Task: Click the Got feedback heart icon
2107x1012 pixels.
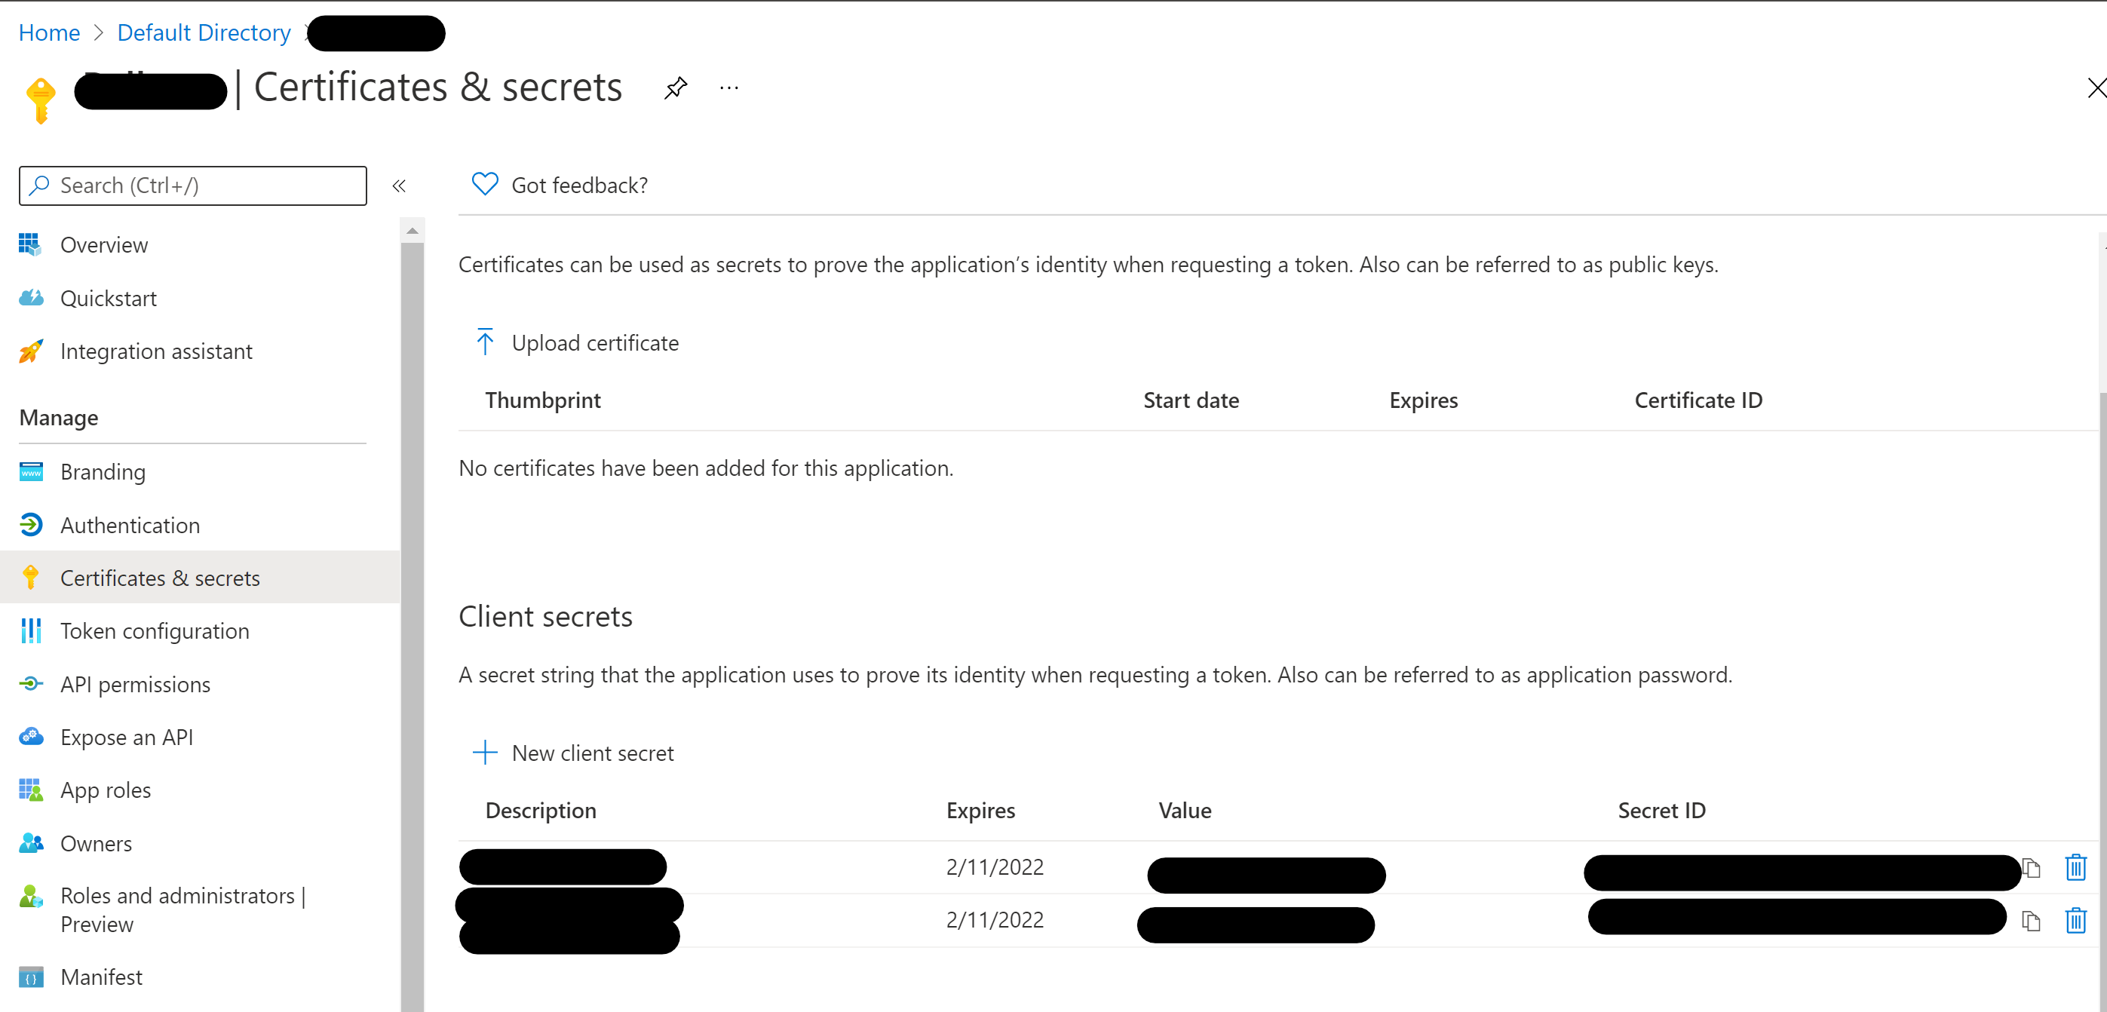Action: (x=484, y=185)
